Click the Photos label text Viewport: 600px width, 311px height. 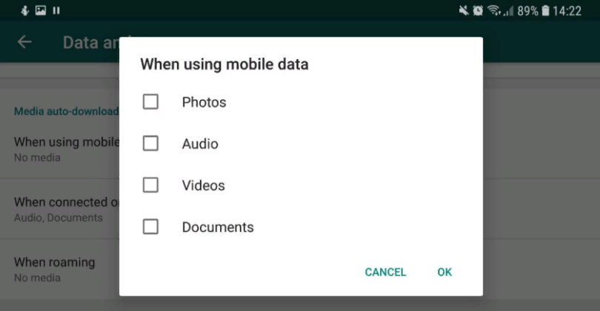(204, 102)
